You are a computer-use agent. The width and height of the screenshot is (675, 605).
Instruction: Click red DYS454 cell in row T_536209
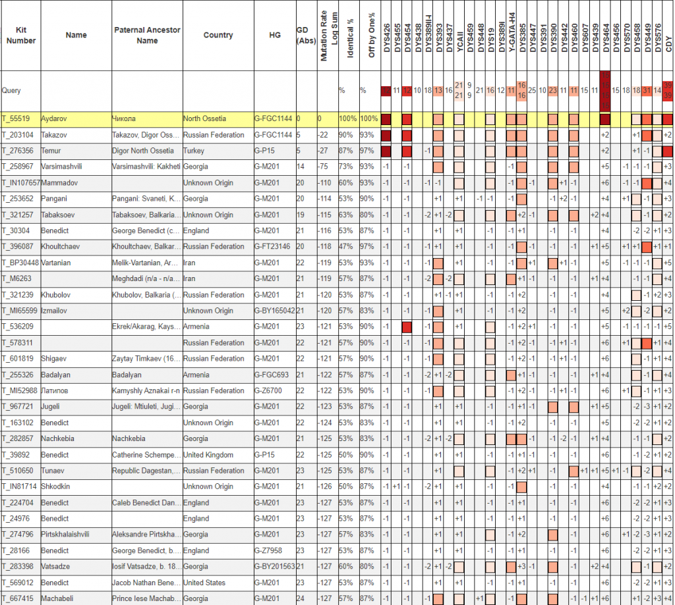407,327
